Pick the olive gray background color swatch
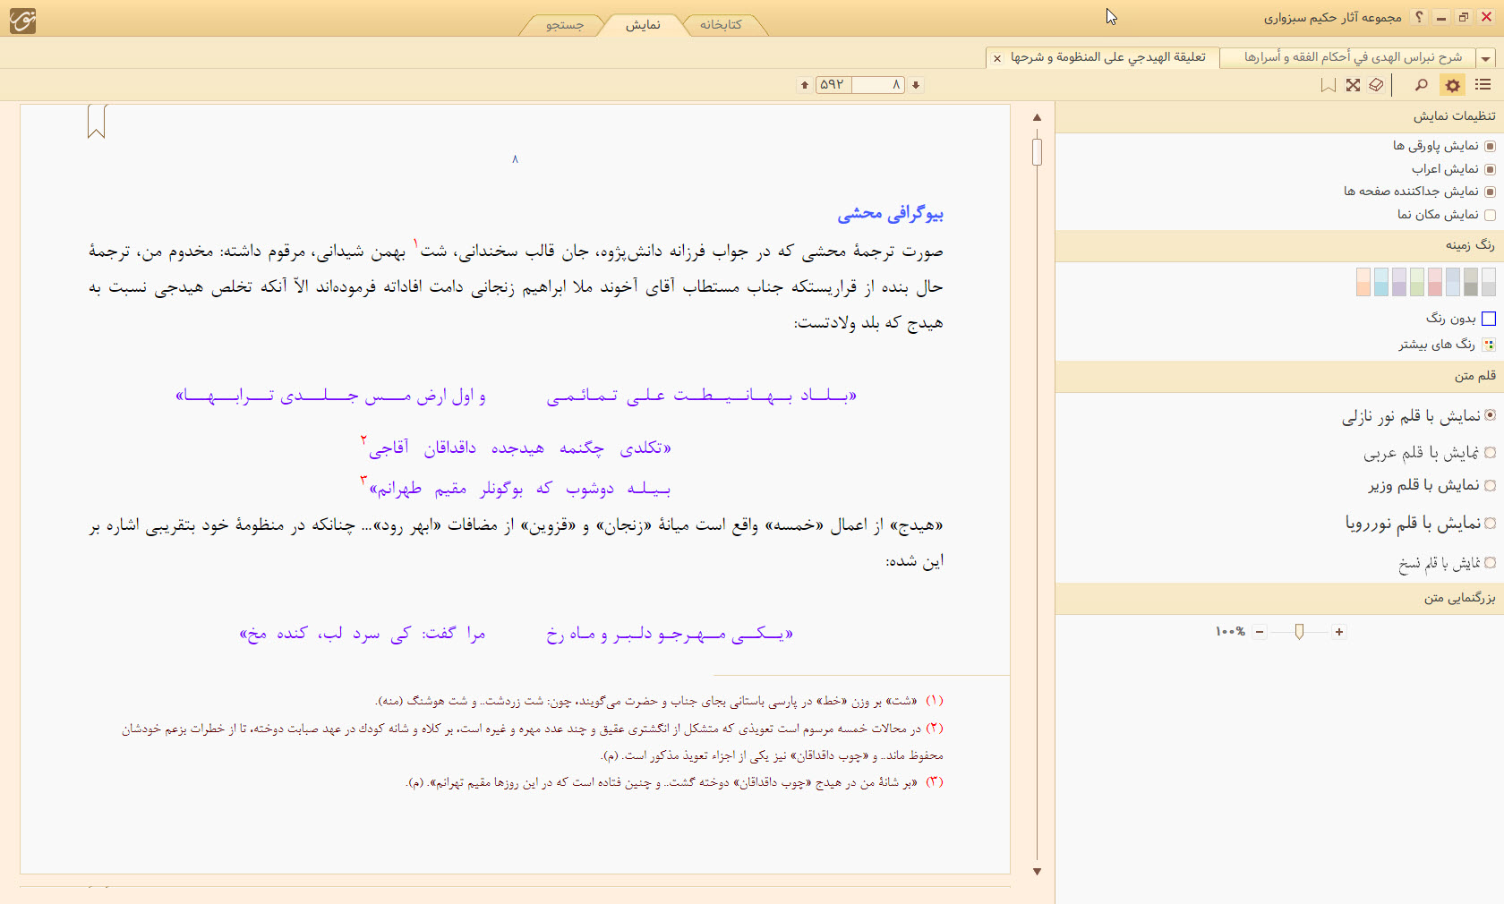The height and width of the screenshot is (904, 1504). tap(1471, 282)
